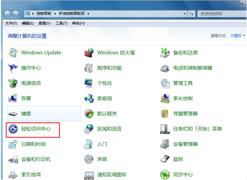The width and height of the screenshot is (247, 180).
Task: Open the 任务栏和「开始」菜单 icon
Action: pyautogui.click(x=165, y=129)
